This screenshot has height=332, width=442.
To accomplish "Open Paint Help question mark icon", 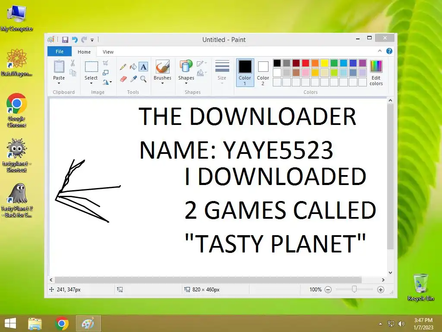I will [x=389, y=51].
